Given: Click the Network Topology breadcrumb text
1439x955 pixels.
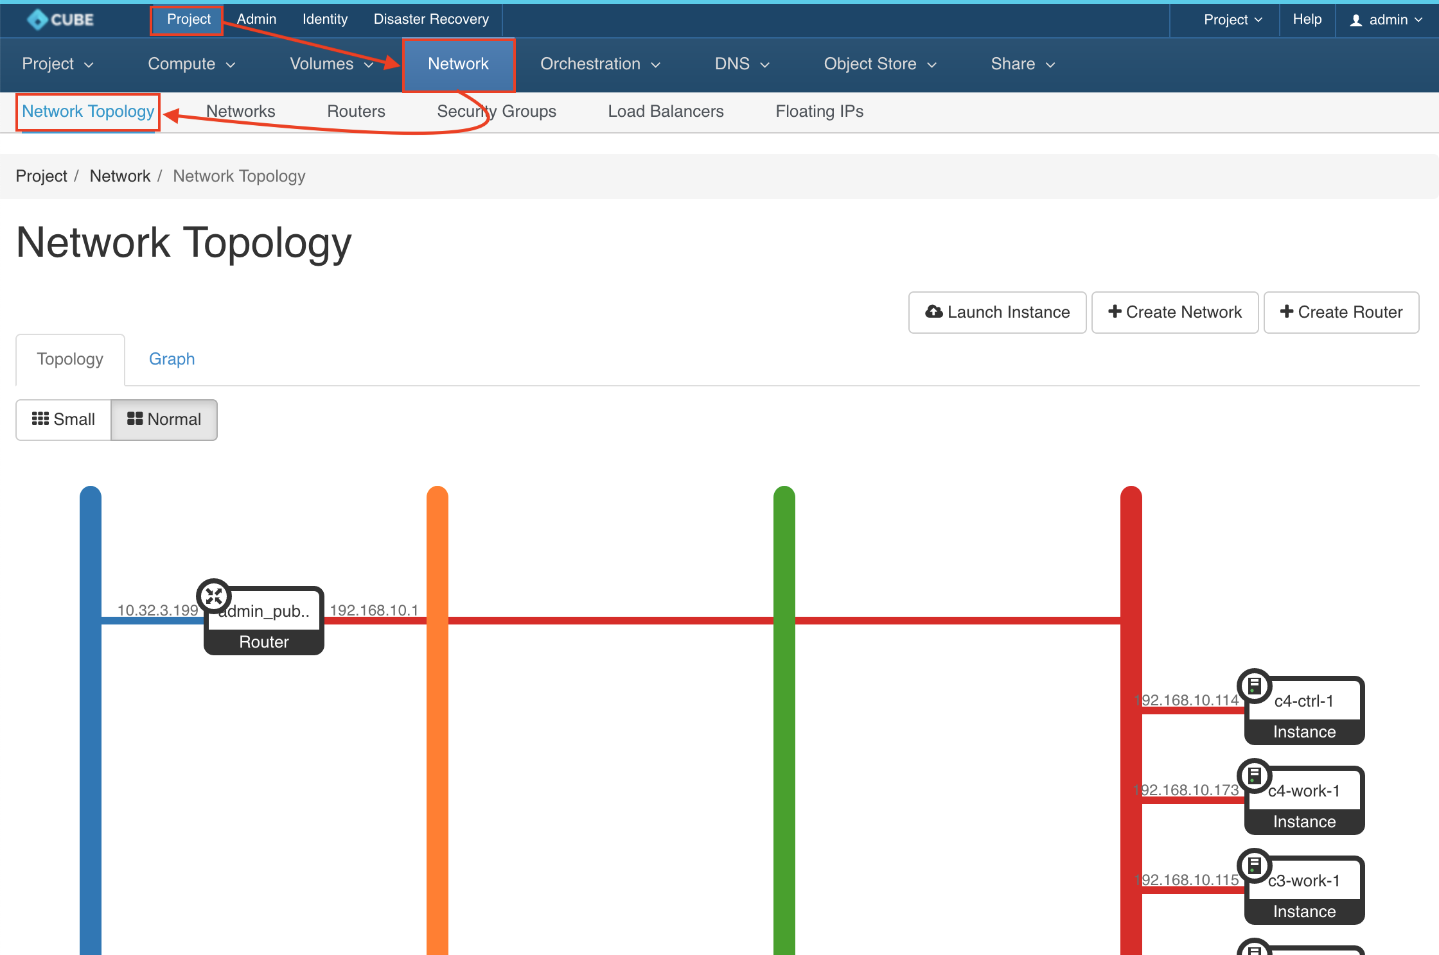Looking at the screenshot, I should tap(239, 176).
